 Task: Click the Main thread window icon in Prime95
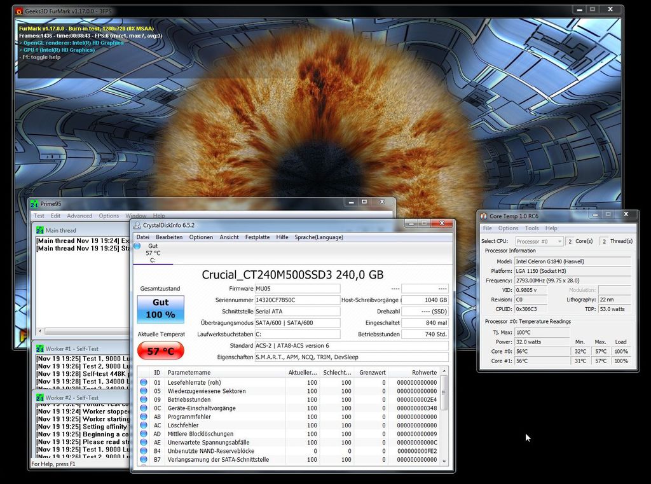[x=40, y=230]
